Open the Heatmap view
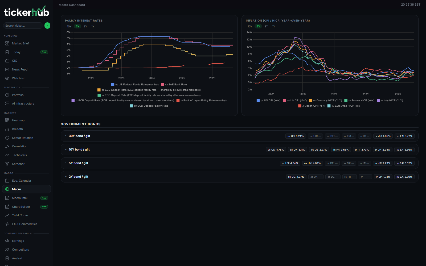Viewport: 426px width, 266px height. point(26,120)
